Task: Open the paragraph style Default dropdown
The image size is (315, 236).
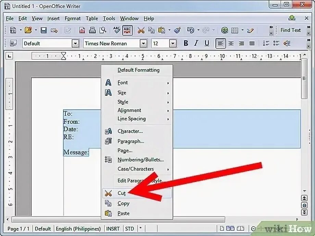Action: [x=75, y=43]
